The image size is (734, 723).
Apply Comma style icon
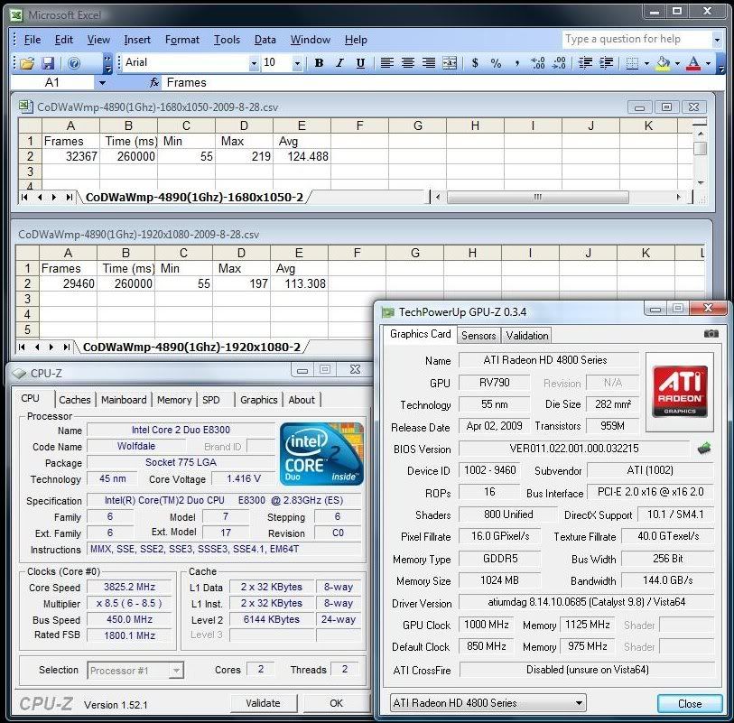(x=516, y=62)
